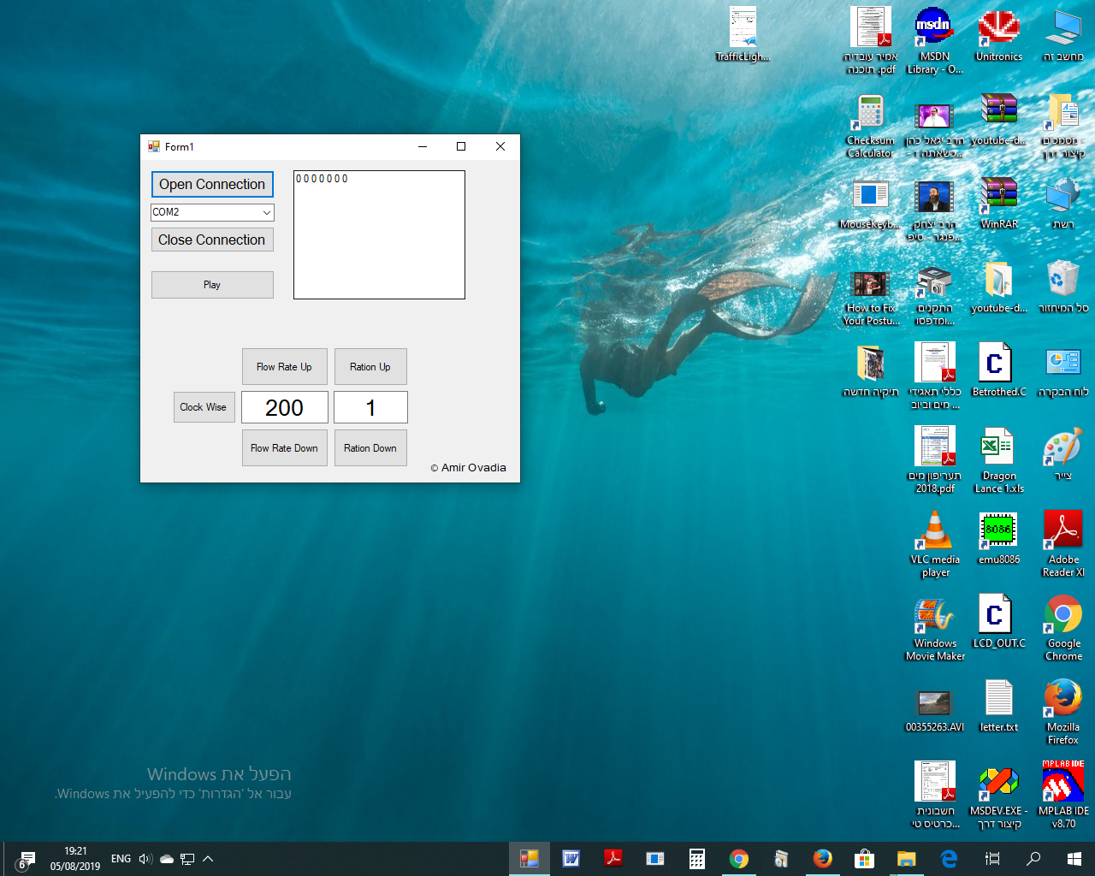Screen dimensions: 1095x876
Task: Click inside the 0000000 output text box
Action: (x=379, y=235)
